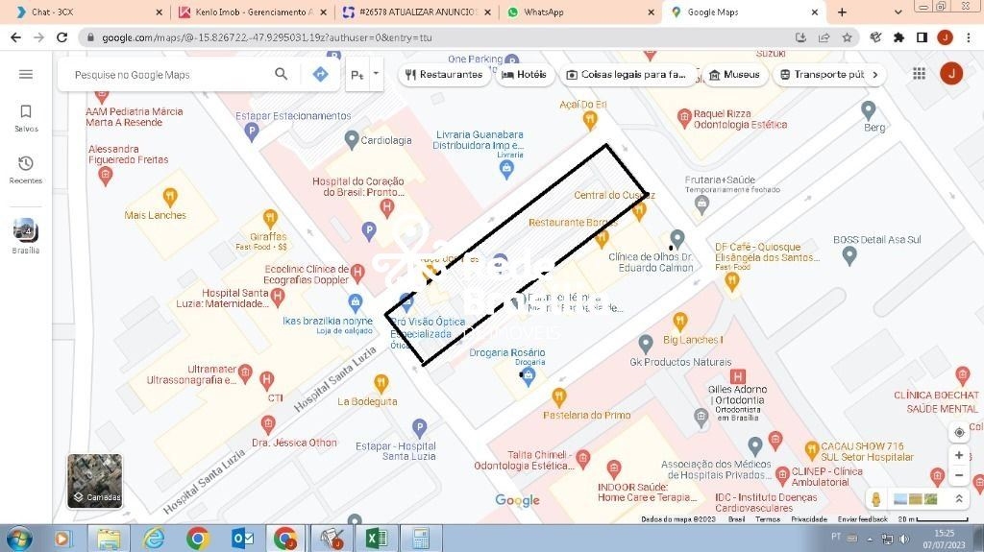Reload the page
The height and width of the screenshot is (552, 984).
[x=61, y=37]
